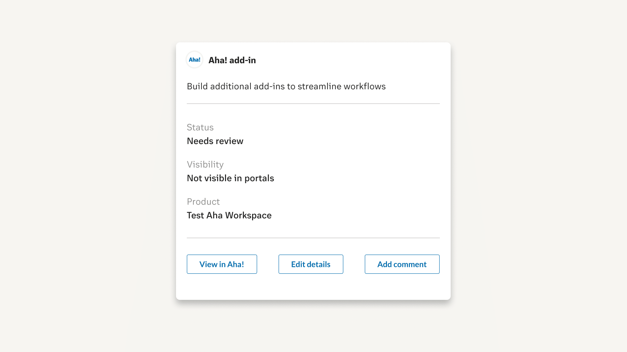
Task: Open the View in Aha! button
Action: coord(222,264)
